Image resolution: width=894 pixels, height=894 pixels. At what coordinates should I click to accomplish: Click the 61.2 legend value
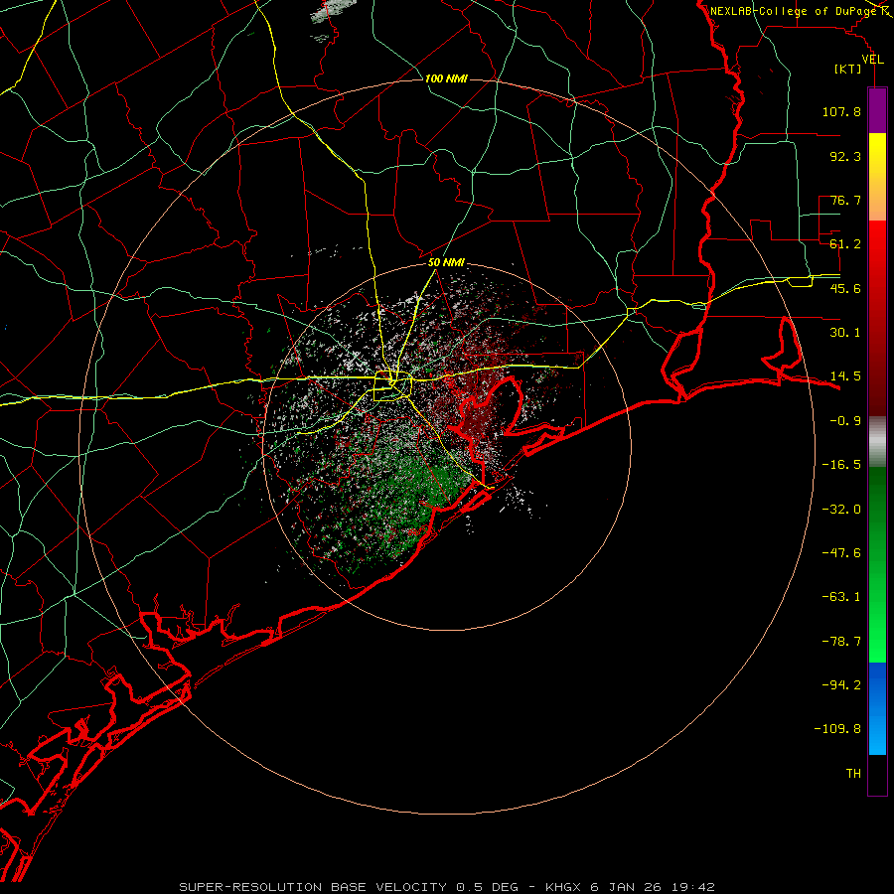pos(845,244)
